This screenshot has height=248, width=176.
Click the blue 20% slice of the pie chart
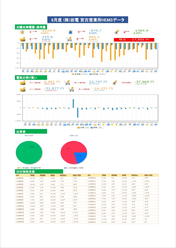[81, 157]
